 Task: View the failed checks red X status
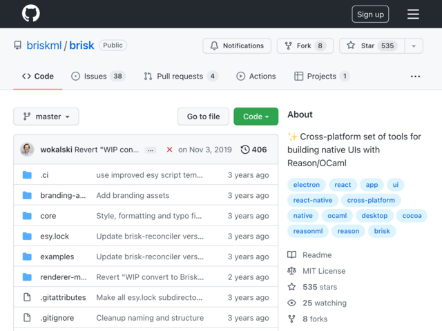pos(169,150)
